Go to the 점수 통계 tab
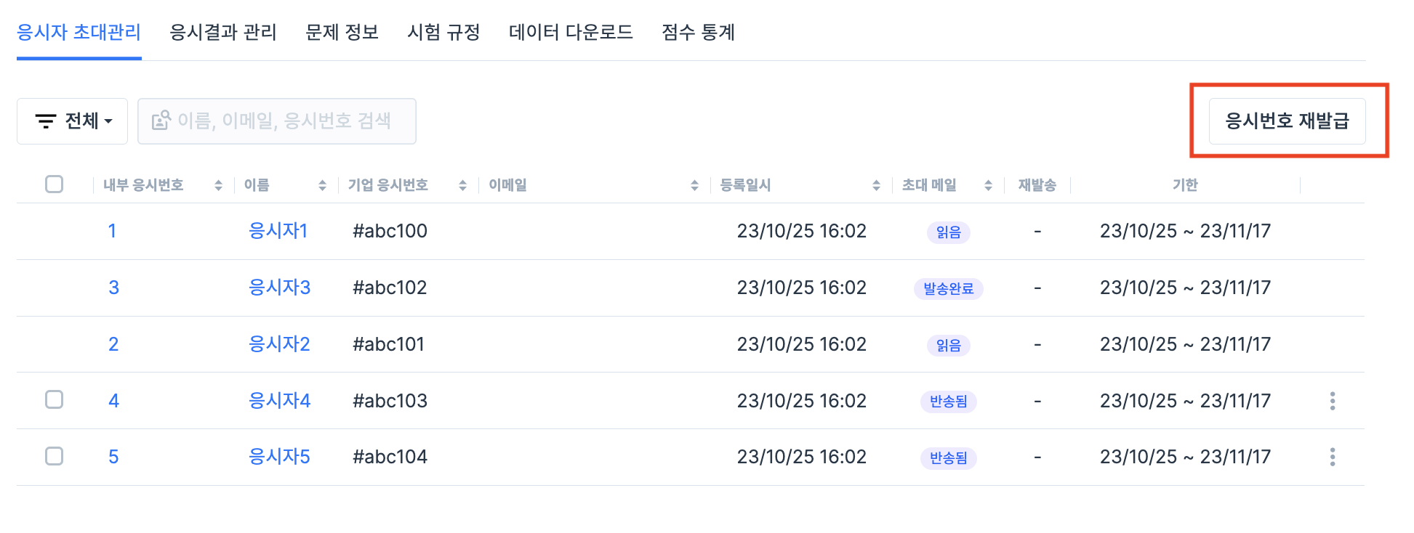1414x533 pixels. (x=698, y=33)
